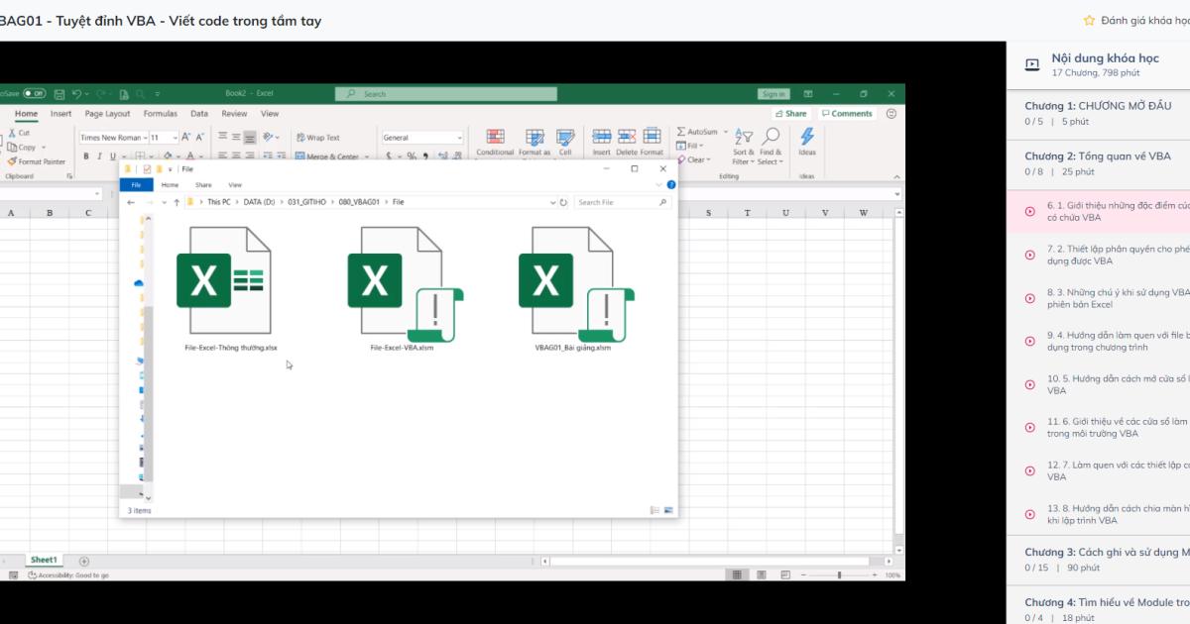Toggle Normal view in status bar
This screenshot has width=1190, height=624.
(x=736, y=574)
